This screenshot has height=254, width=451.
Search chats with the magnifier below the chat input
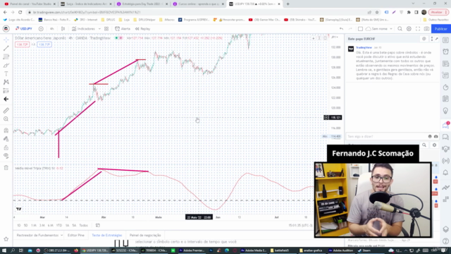coord(424,145)
